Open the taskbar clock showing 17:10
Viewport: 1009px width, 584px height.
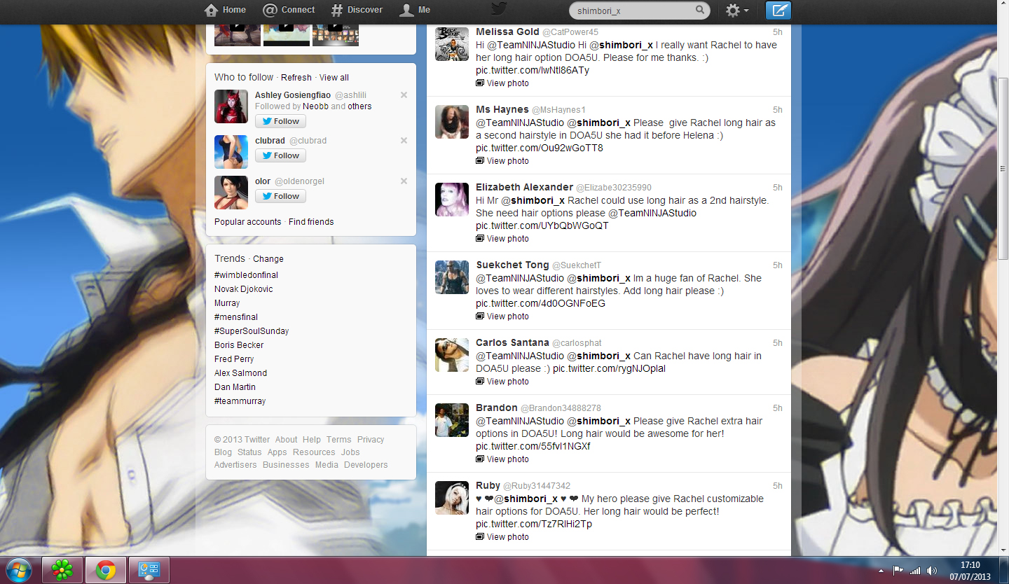tap(970, 571)
